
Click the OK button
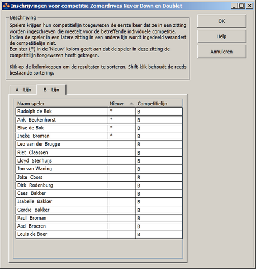(x=222, y=21)
